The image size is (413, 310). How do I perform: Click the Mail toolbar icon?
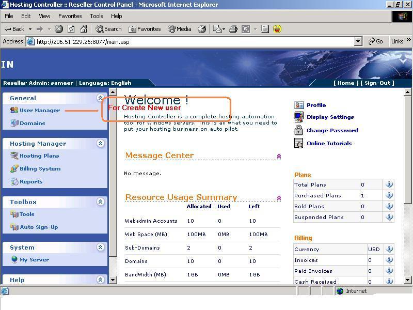pos(217,29)
